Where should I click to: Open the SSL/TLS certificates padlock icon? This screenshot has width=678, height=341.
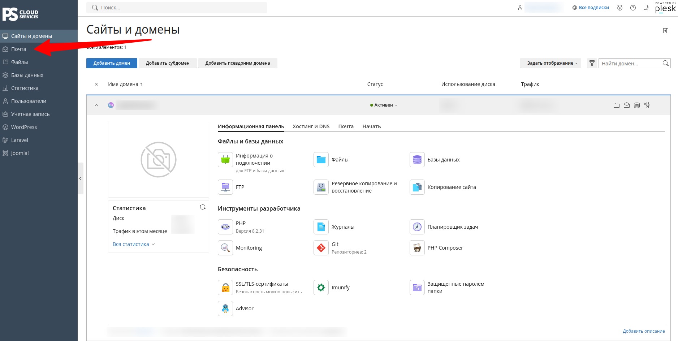coord(225,288)
